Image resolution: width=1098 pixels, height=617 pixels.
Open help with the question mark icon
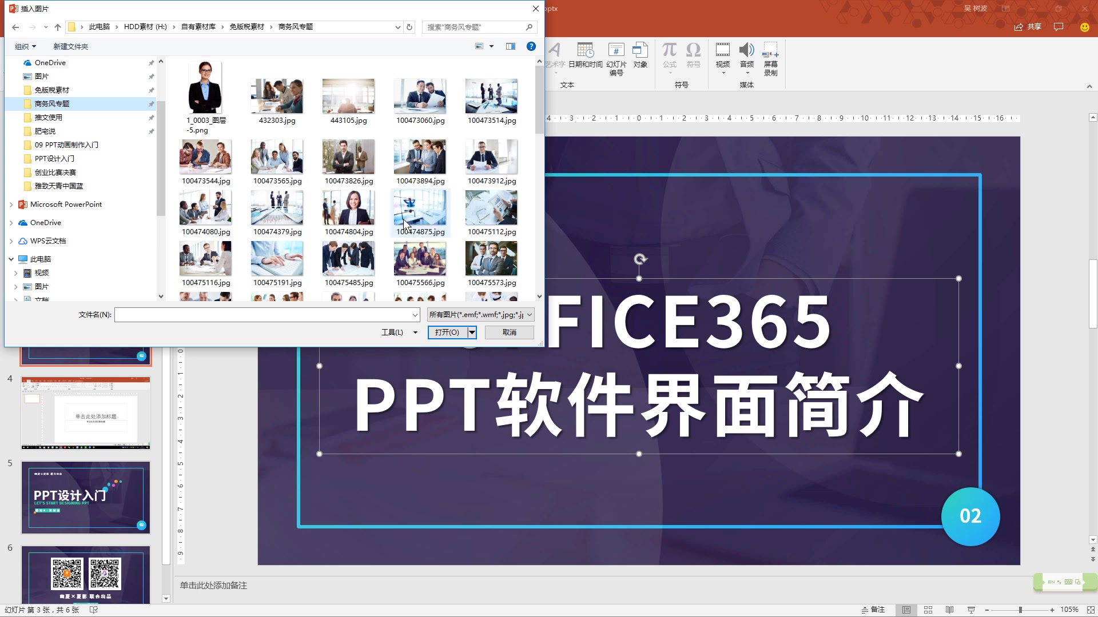pos(531,46)
